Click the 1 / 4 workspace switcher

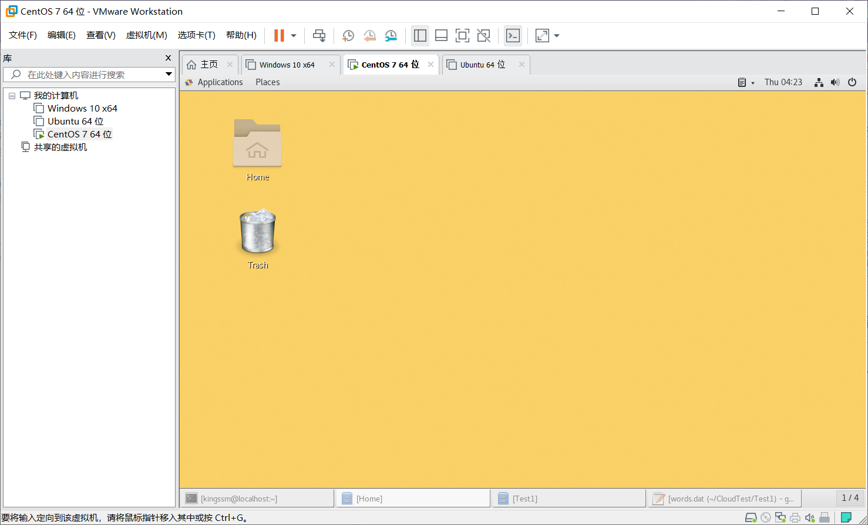point(850,498)
